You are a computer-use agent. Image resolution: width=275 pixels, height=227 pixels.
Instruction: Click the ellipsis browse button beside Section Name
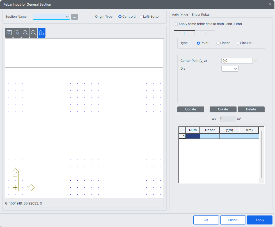click(75, 17)
